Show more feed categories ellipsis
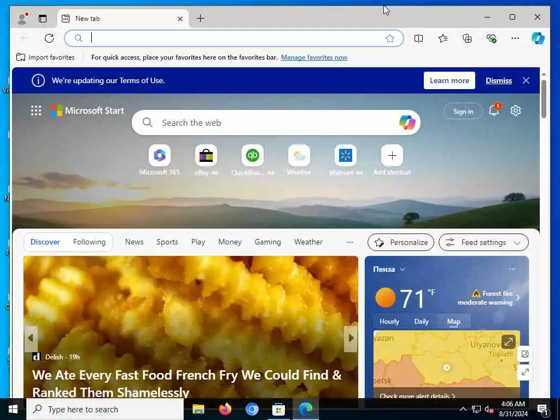The height and width of the screenshot is (420, 560). [x=350, y=242]
